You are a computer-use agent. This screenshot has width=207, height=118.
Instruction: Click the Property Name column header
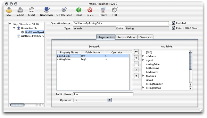[69, 52]
